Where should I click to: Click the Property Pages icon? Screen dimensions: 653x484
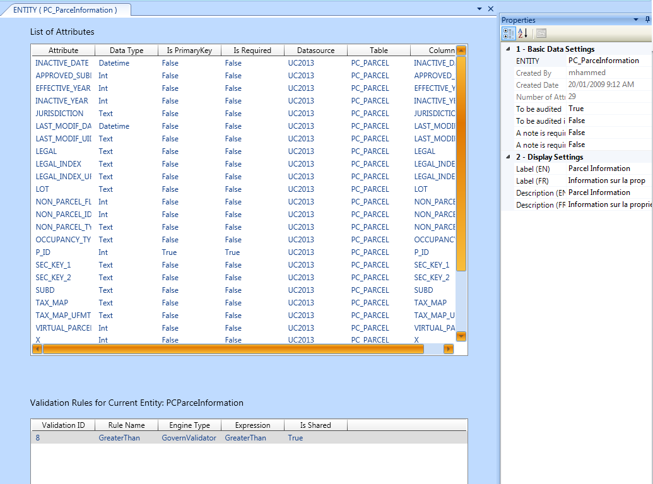click(541, 33)
